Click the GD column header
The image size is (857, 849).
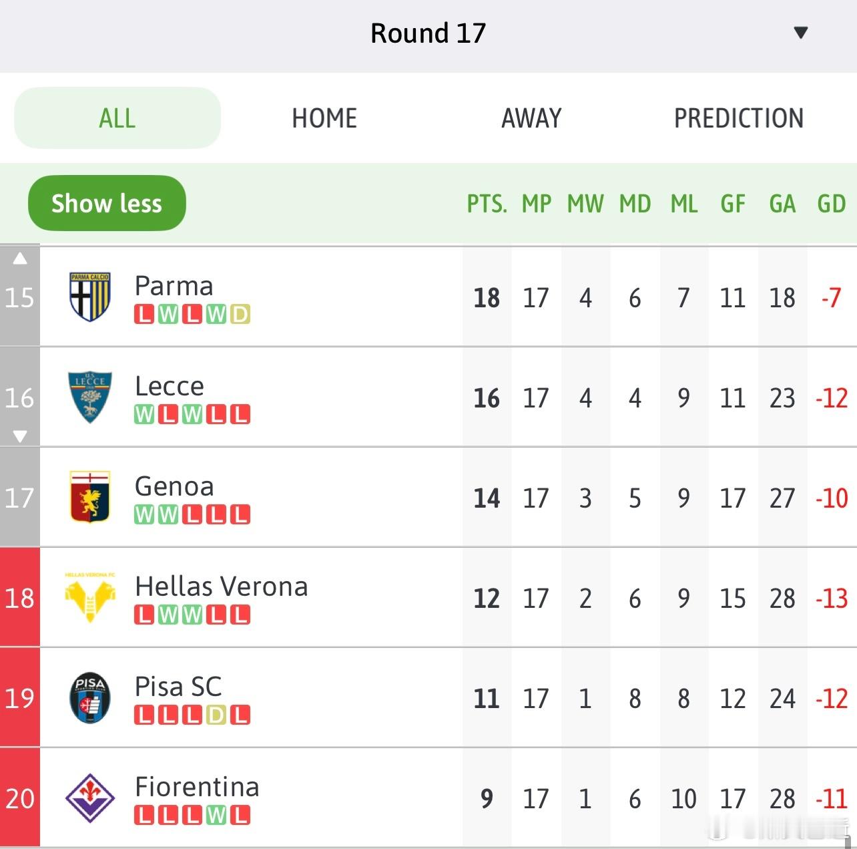pyautogui.click(x=831, y=204)
